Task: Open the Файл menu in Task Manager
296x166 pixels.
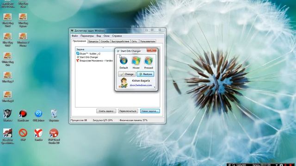Action: 74,36
